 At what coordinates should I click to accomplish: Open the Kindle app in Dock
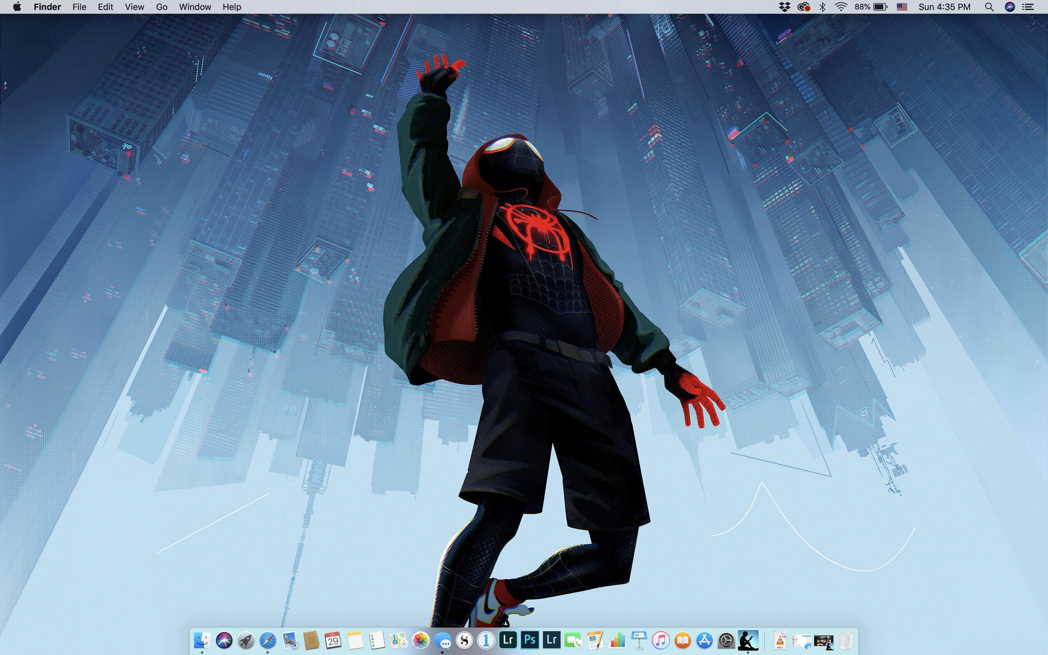point(748,640)
